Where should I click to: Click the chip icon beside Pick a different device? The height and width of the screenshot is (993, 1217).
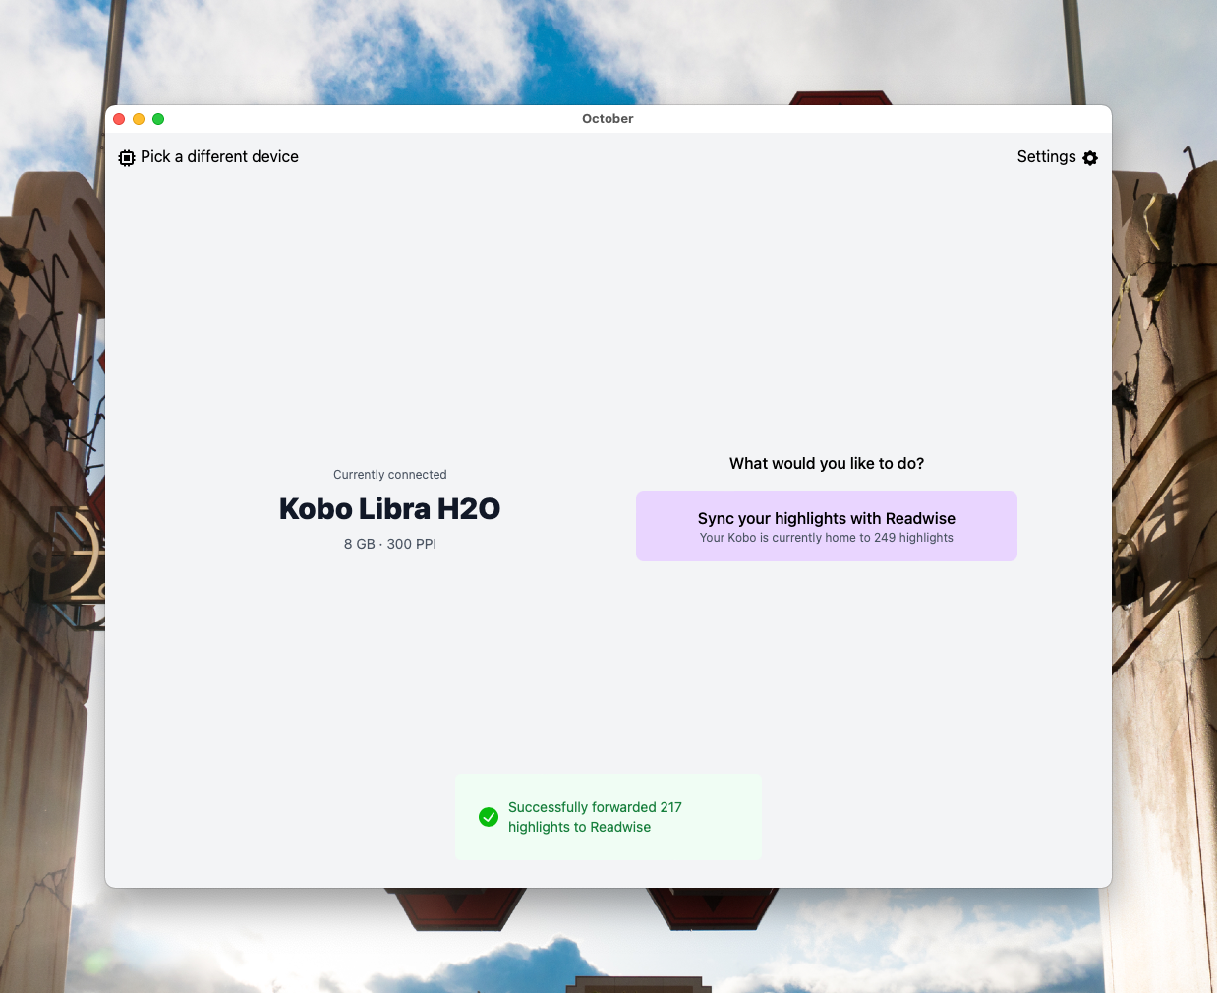(127, 158)
